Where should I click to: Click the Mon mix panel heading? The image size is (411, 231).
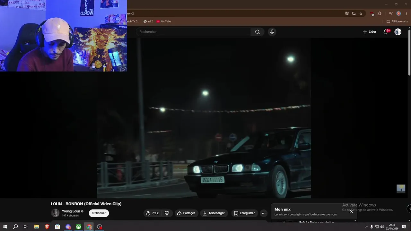(x=283, y=209)
